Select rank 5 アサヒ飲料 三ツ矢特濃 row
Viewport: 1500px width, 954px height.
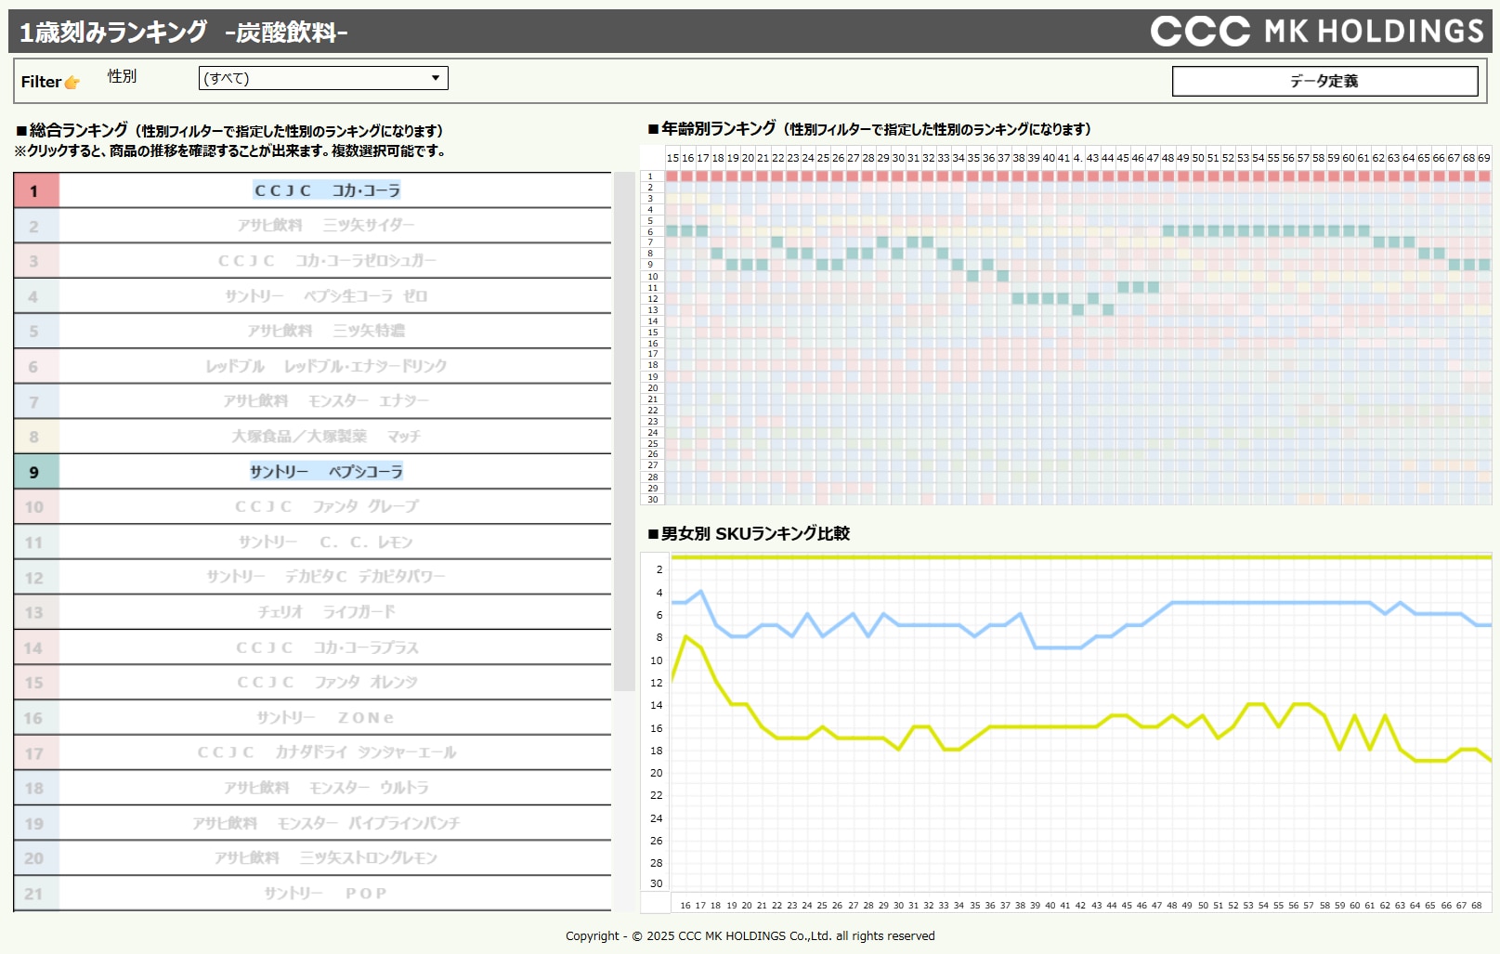tap(312, 331)
